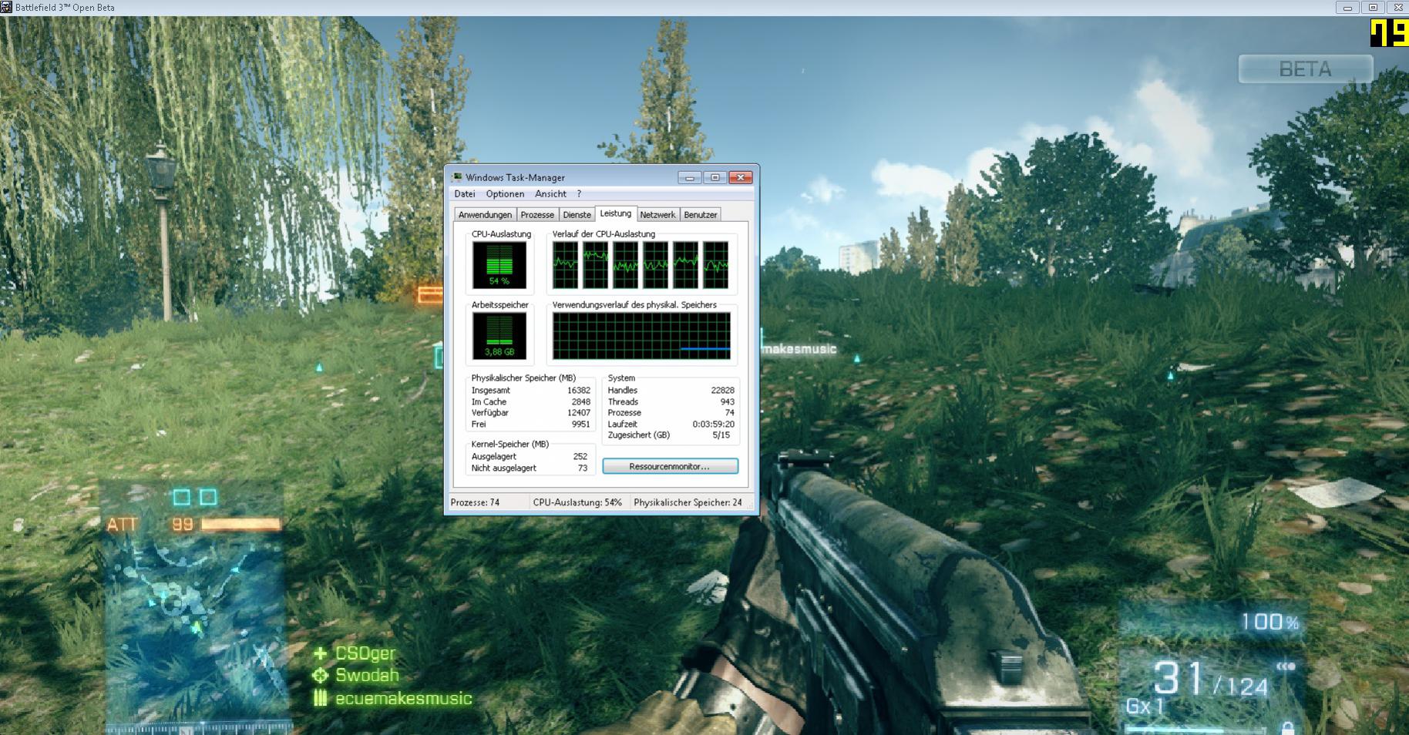Viewport: 1409px width, 735px height.
Task: Click the first CPU core history graph
Action: 565,265
